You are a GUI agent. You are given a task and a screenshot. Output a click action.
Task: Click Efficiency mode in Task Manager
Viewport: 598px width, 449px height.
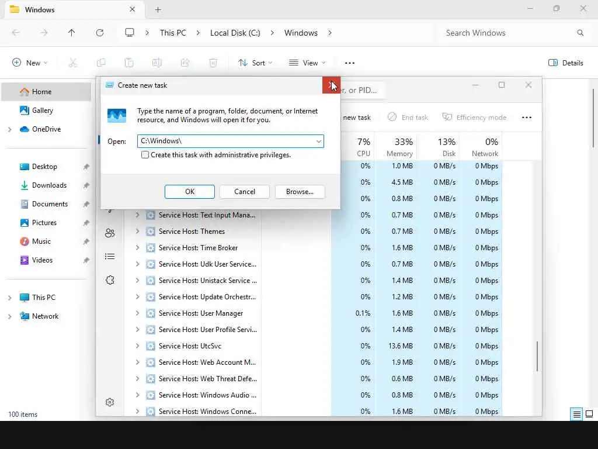pyautogui.click(x=474, y=117)
